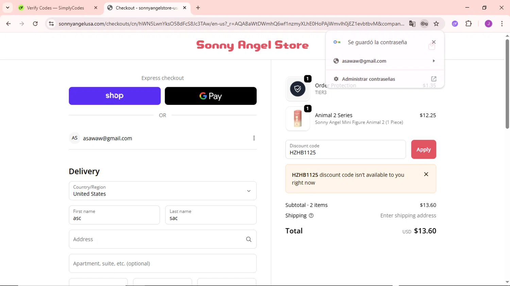510x286 pixels.
Task: Pay with Google Pay button
Action: click(211, 96)
